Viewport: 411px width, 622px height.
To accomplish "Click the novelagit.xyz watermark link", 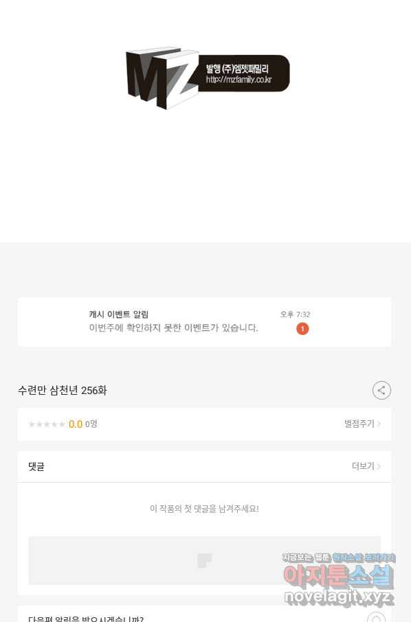I will [x=339, y=597].
